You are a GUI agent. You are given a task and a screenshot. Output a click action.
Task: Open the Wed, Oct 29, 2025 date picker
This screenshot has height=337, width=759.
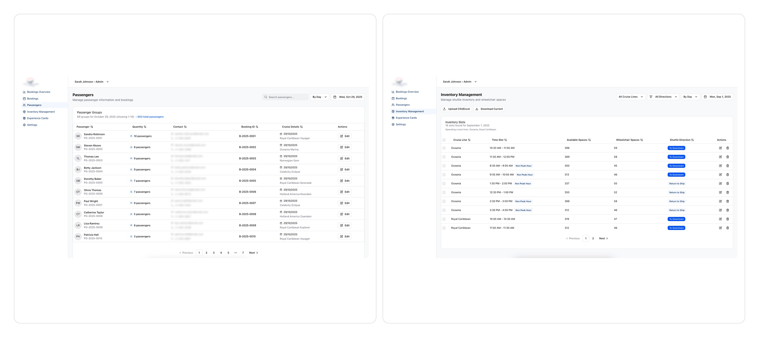[348, 97]
